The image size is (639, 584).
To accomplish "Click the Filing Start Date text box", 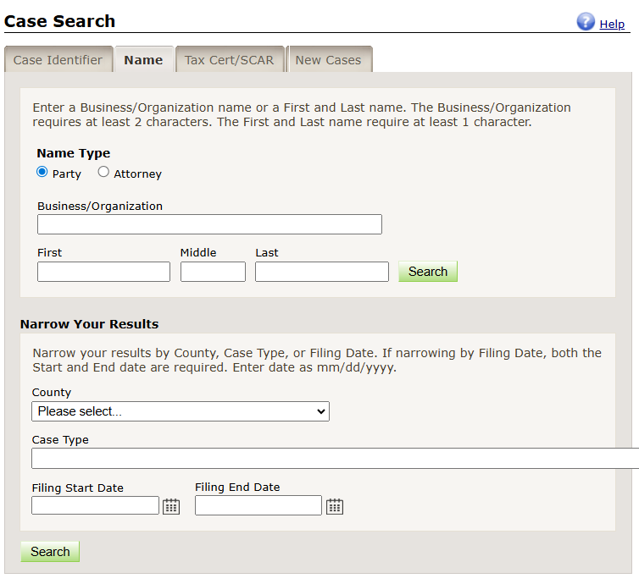I will [95, 505].
